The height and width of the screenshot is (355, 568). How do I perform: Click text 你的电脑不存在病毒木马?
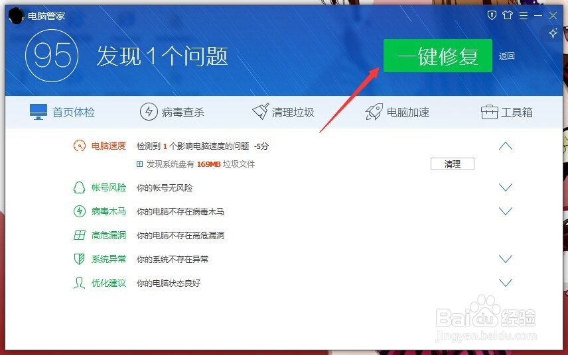[x=180, y=211]
